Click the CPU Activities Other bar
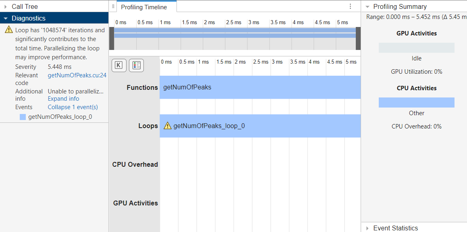Image resolution: width=467 pixels, height=232 pixels. [x=416, y=102]
